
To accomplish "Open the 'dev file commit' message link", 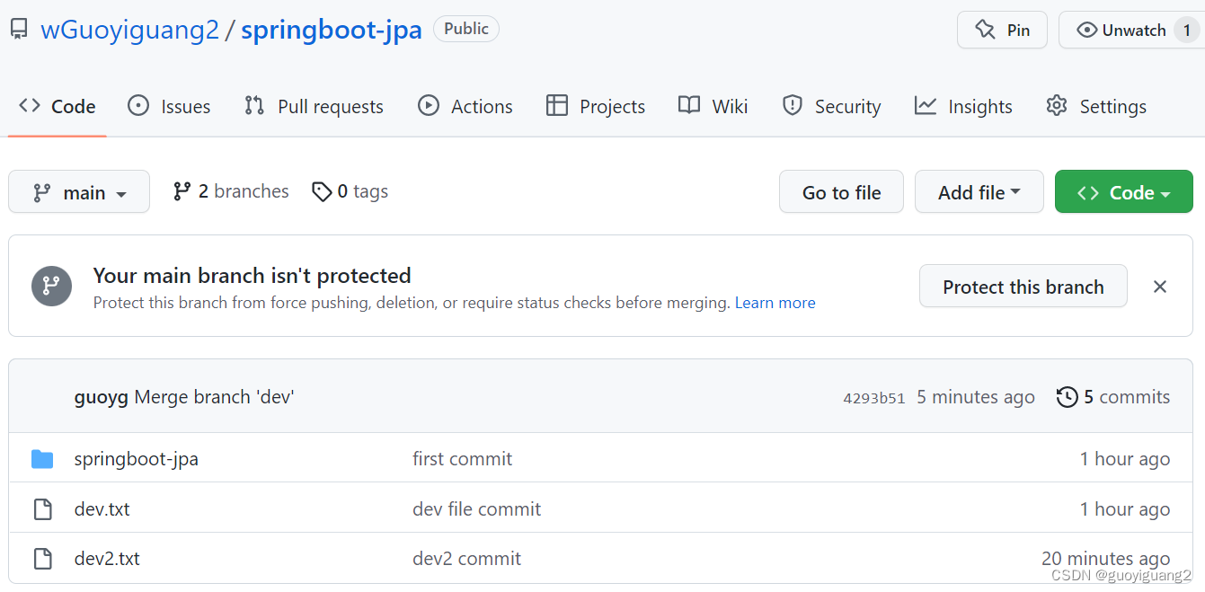I will point(477,509).
